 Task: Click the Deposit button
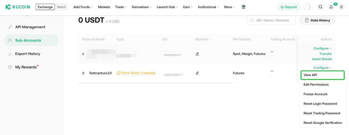[288, 7]
